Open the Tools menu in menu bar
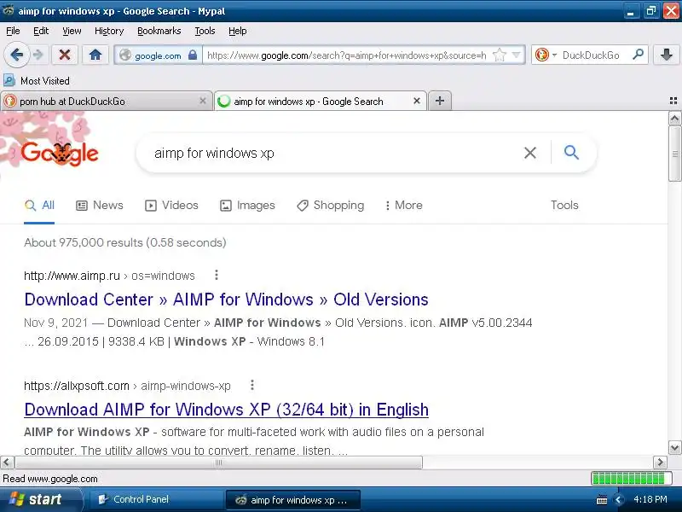 pos(205,31)
